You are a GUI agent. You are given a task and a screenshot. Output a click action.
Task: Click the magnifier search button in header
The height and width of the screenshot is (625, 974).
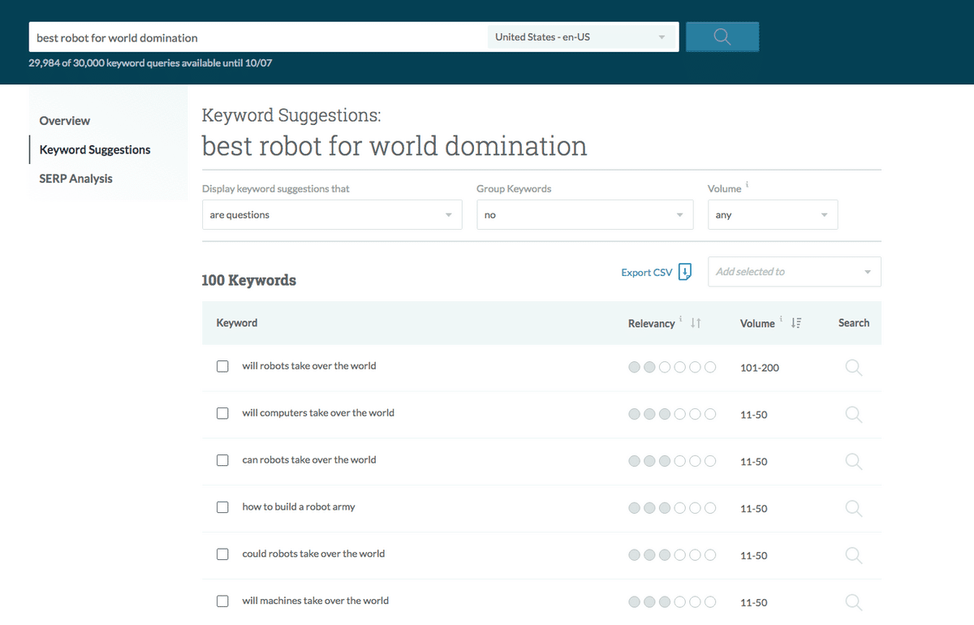pos(722,37)
